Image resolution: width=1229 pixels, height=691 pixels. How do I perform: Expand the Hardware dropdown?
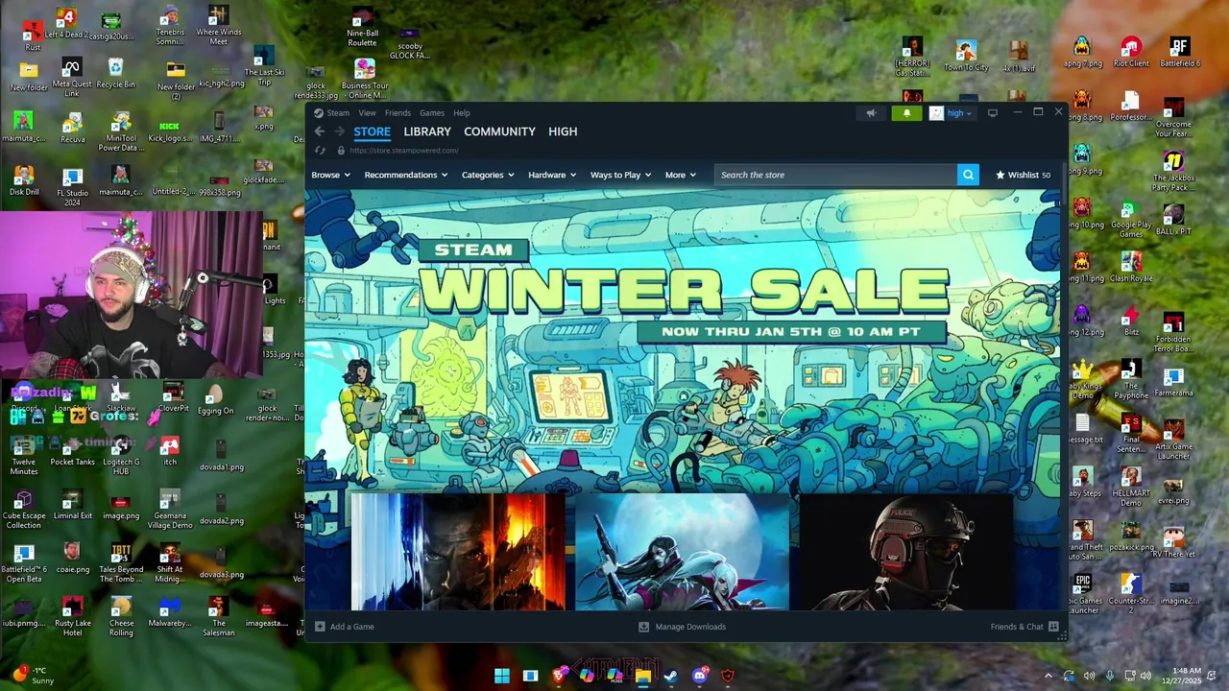552,175
